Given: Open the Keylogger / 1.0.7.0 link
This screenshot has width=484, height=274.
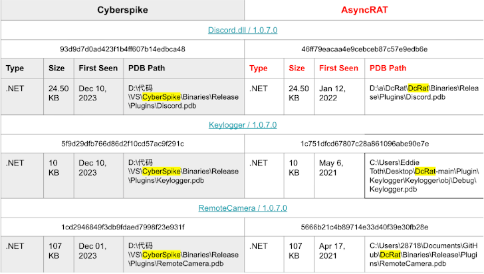Looking at the screenshot, I should [242, 124].
